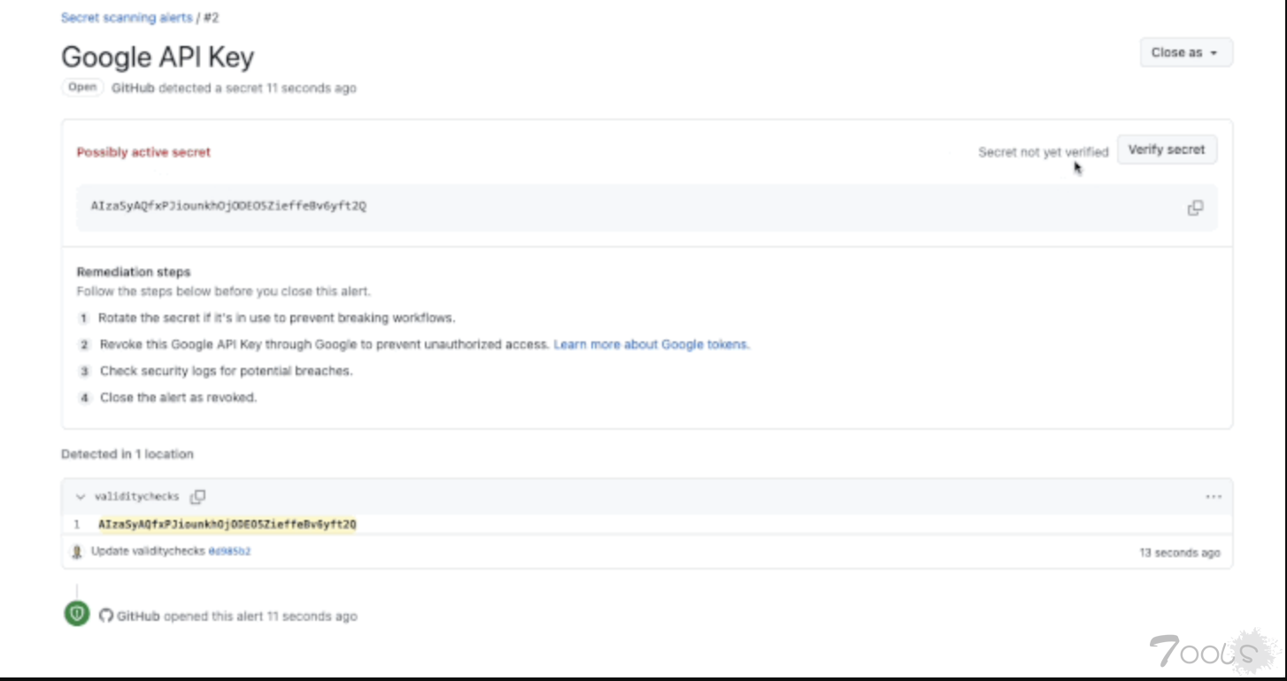Click the Detected in 1 location label
Viewport: 1287px width, 681px height.
[127, 454]
